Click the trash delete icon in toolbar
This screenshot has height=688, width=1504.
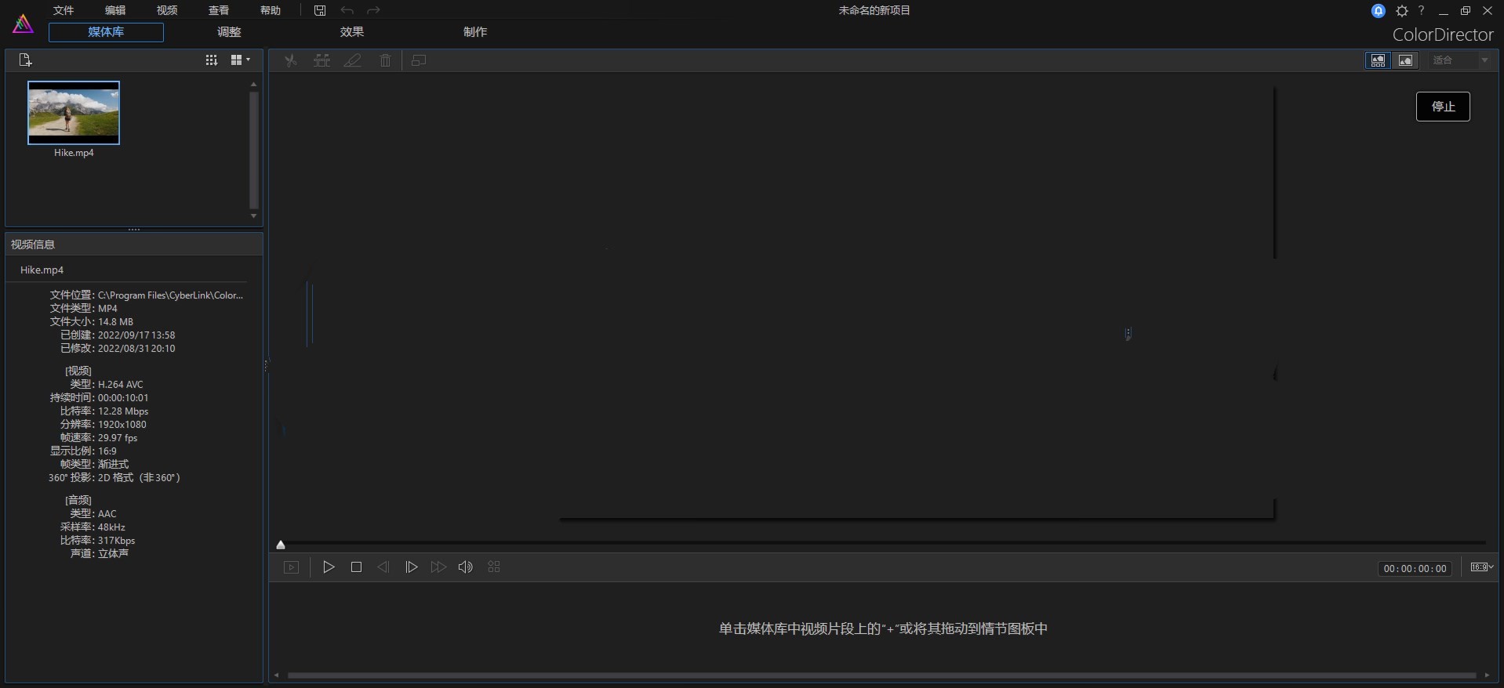pos(385,60)
